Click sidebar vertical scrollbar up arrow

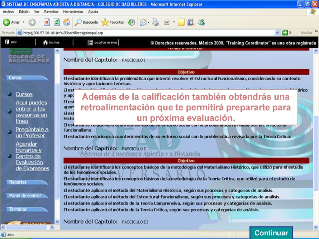click(57, 51)
